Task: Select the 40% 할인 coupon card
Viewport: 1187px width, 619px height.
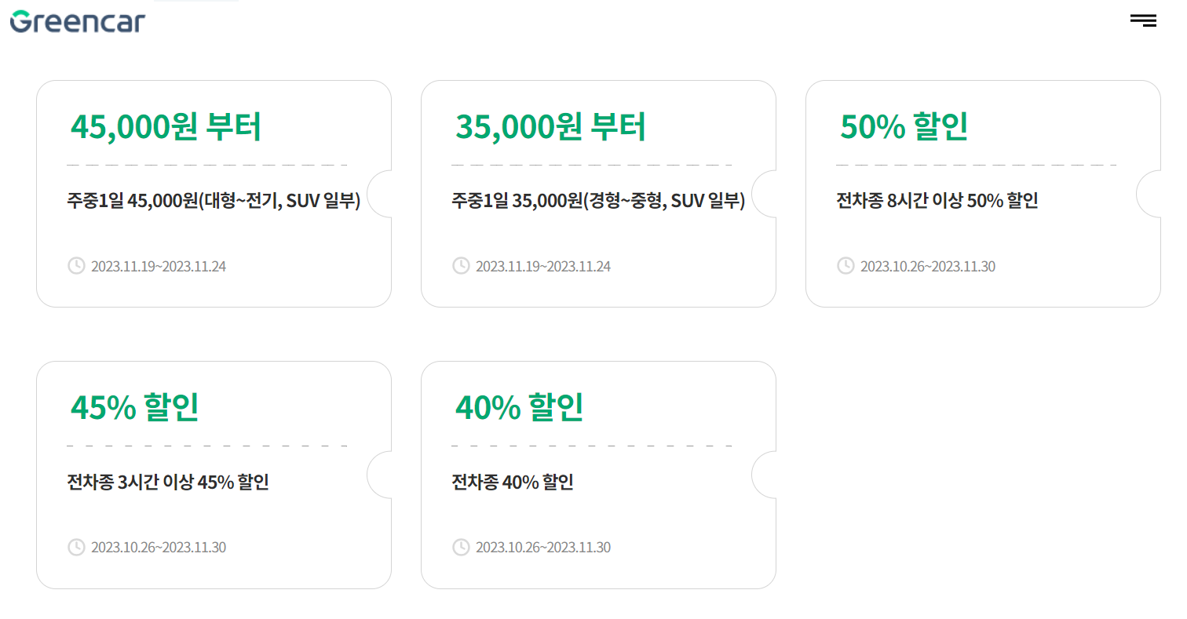Action: tap(598, 475)
